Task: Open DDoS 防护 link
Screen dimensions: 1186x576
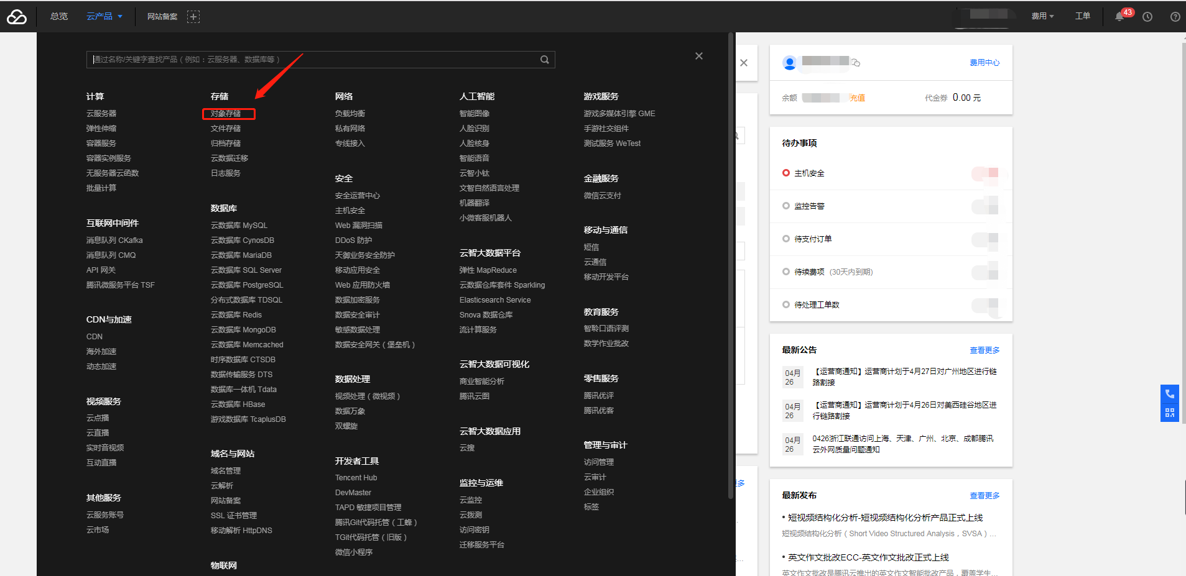Action: (354, 240)
